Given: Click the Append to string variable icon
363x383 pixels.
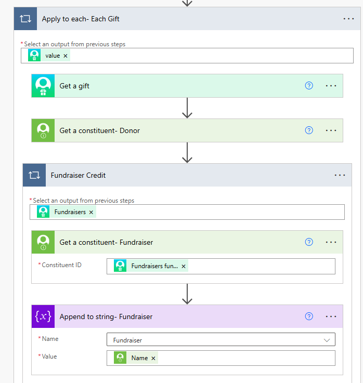Looking at the screenshot, I should (43, 316).
